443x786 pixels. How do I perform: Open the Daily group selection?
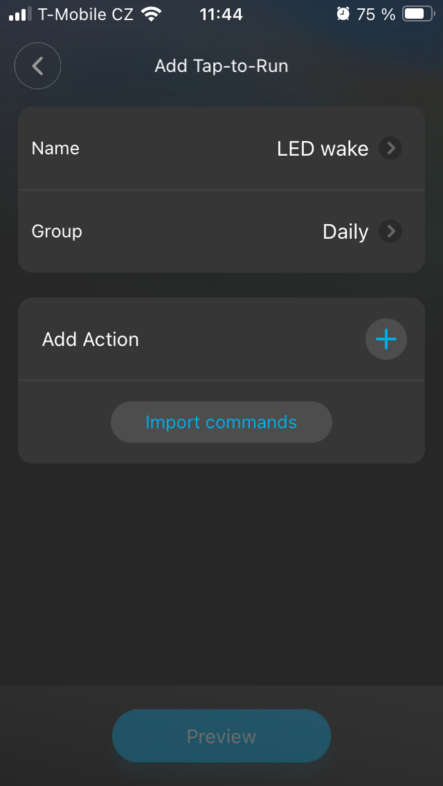point(345,232)
